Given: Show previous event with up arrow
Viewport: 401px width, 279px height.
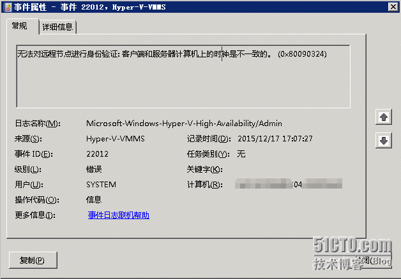Looking at the screenshot, I should (x=384, y=117).
